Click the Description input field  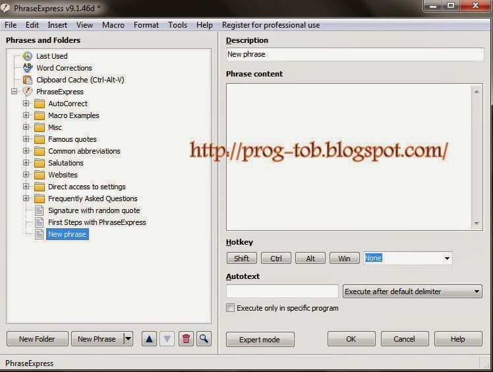coord(355,54)
